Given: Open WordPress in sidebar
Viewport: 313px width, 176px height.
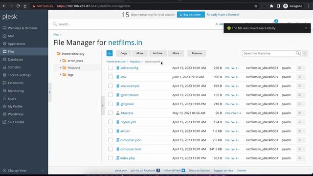Looking at the screenshot, I should (x=16, y=114).
